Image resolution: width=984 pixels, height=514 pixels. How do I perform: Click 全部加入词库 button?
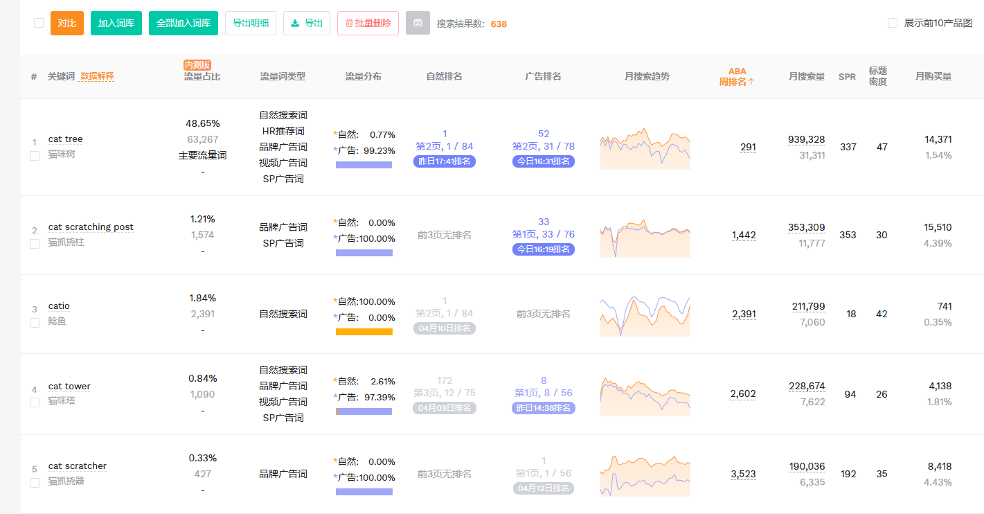pos(184,23)
